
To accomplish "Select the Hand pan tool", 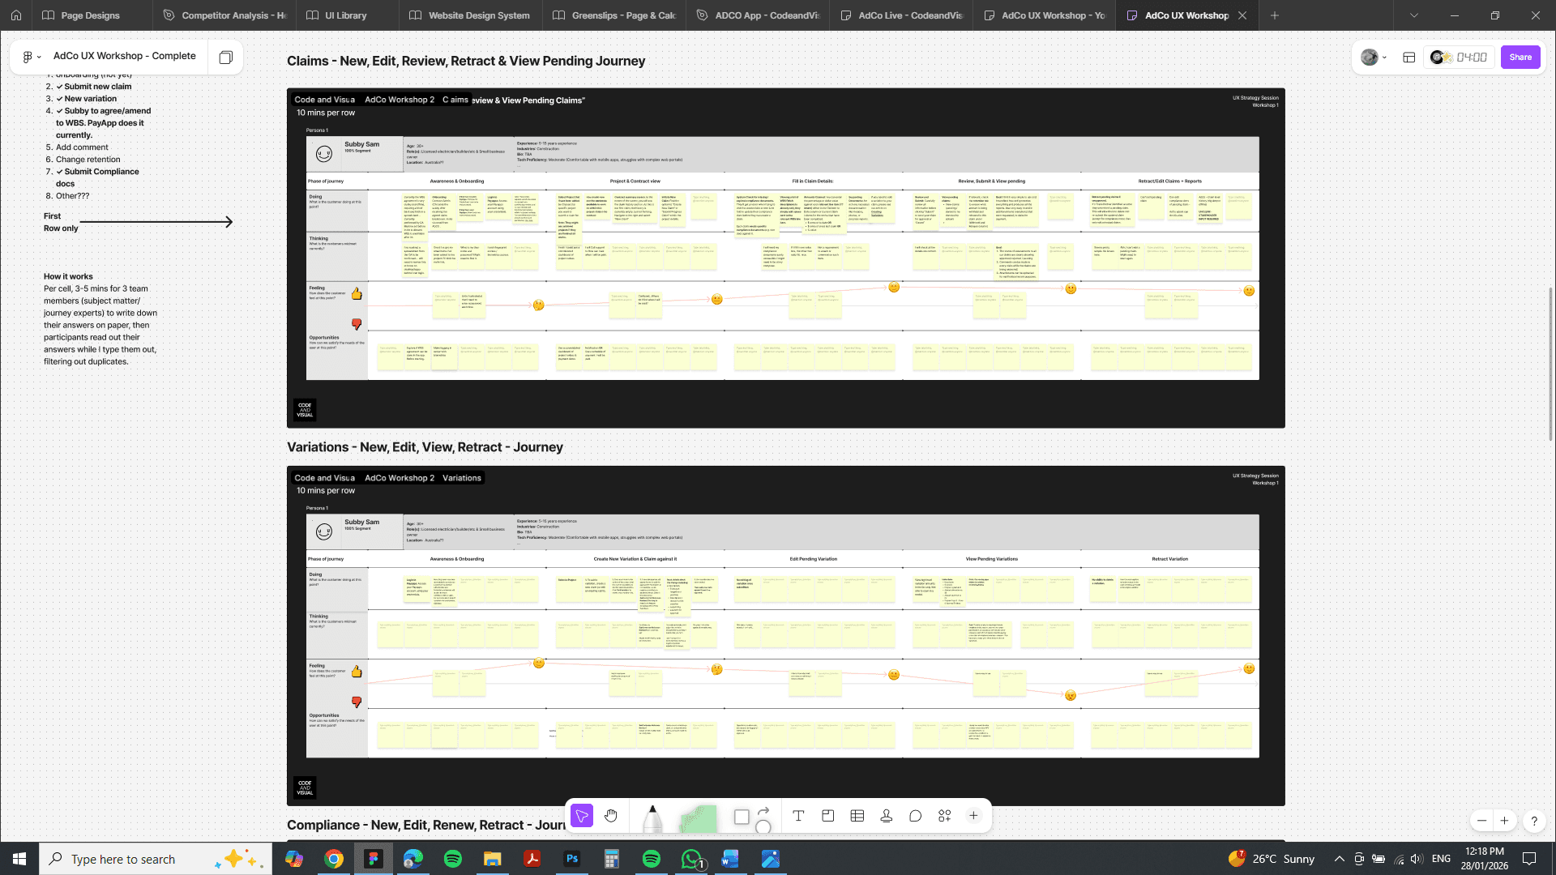I will [x=611, y=816].
